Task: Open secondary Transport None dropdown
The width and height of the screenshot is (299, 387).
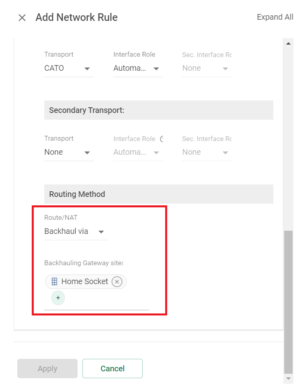Action: coord(69,152)
